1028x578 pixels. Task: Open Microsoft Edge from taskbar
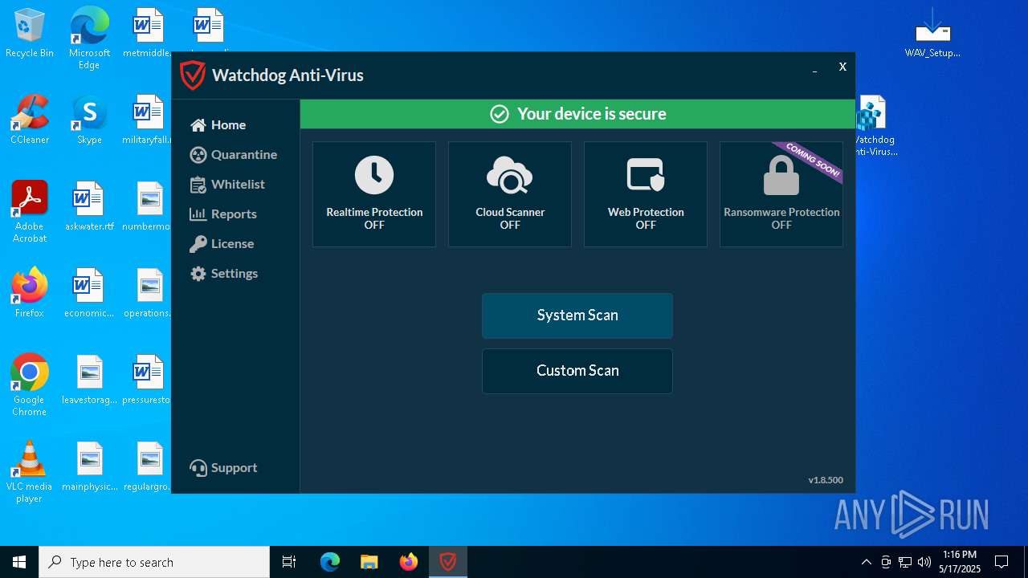[x=330, y=562]
